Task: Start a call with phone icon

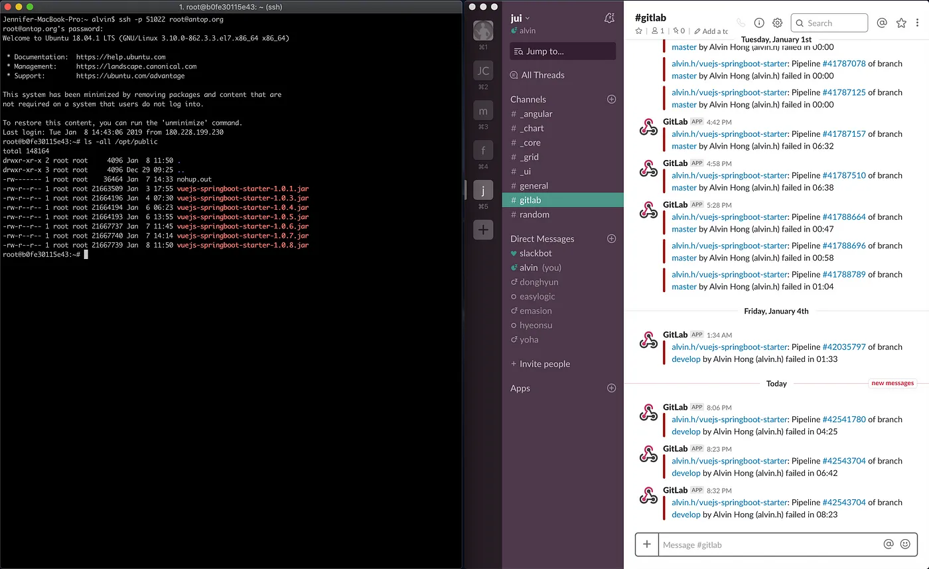Action: click(741, 23)
